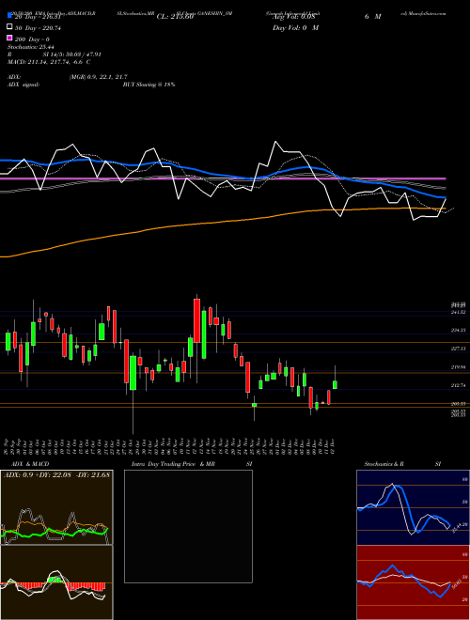Image resolution: width=470 pixels, height=620 pixels.
Task: Click the 'Avg Vol: 0.08' value
Action: 293,17
